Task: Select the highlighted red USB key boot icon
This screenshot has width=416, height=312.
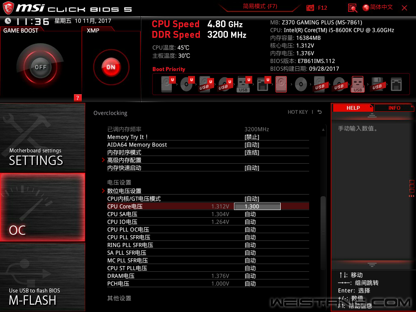Action: point(358,84)
